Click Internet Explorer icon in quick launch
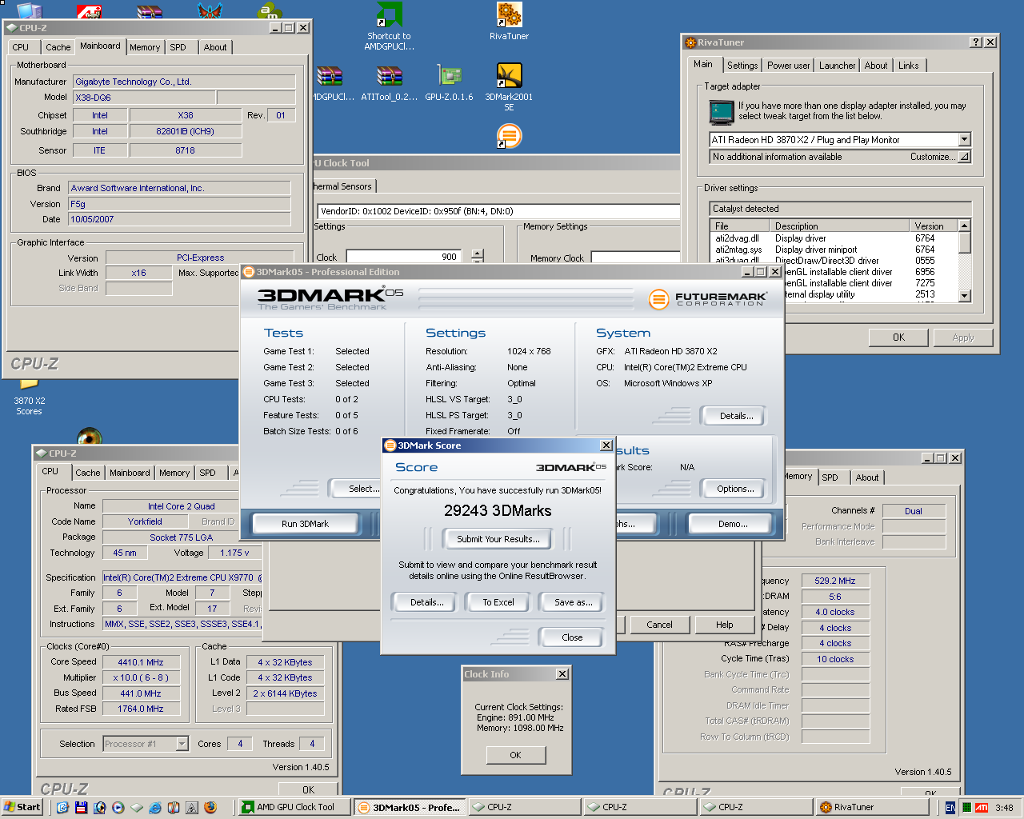 tap(155, 808)
